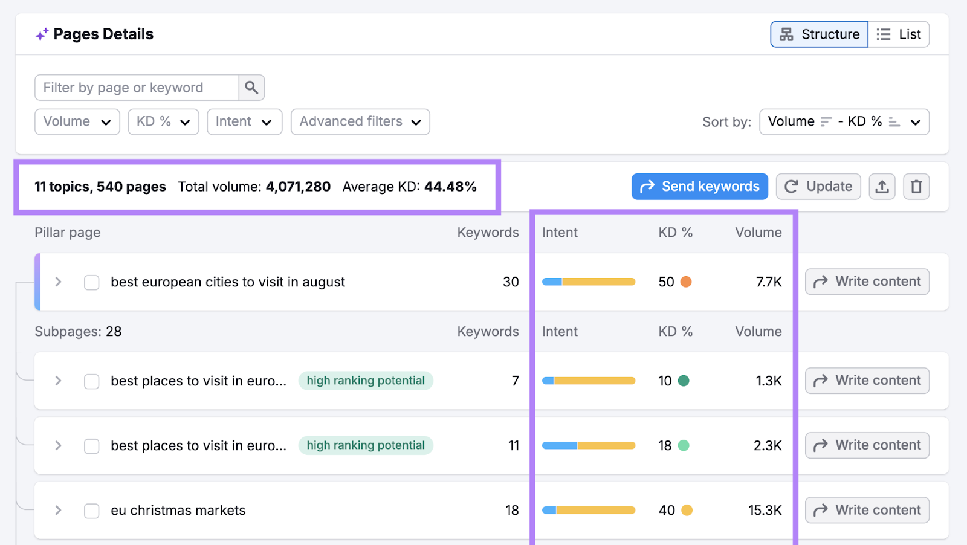Click Write content for eu christmas markets
The width and height of the screenshot is (967, 545).
tap(867, 510)
